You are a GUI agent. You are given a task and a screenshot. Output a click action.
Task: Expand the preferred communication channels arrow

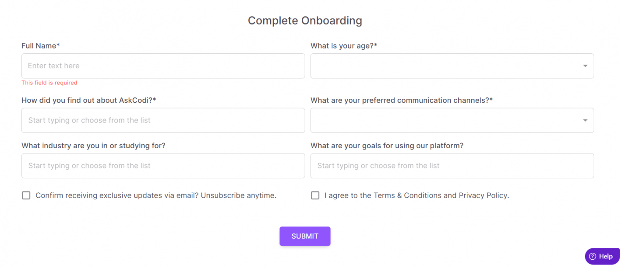coord(585,120)
